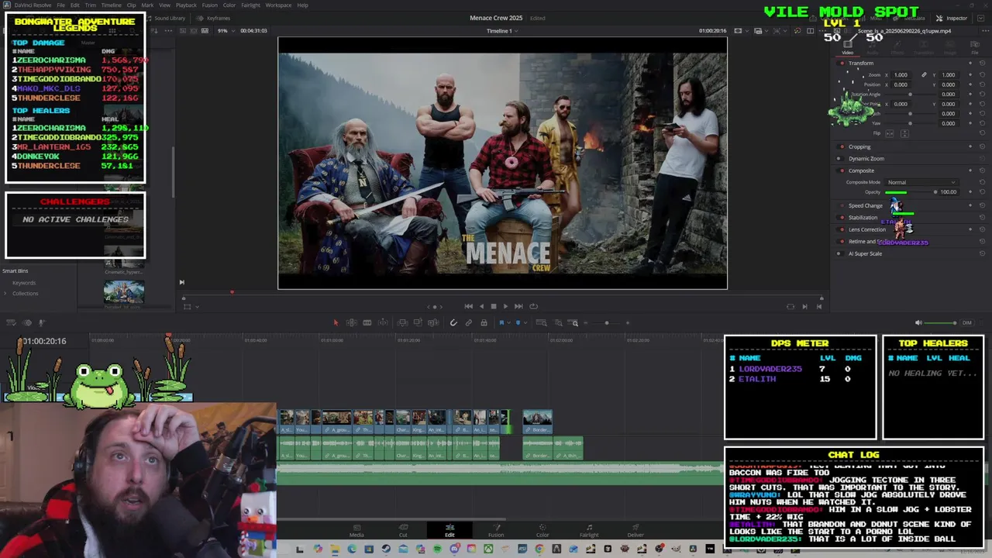Viewport: 992px width, 558px height.
Task: Click the blue Flag icon
Action: coord(501,322)
